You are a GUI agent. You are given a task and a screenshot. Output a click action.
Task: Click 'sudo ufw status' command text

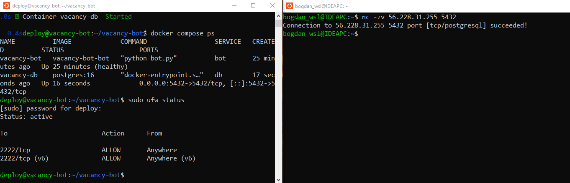156,100
